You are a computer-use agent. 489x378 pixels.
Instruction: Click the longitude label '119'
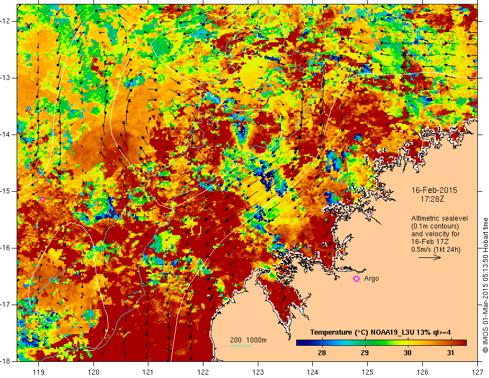coord(39,372)
